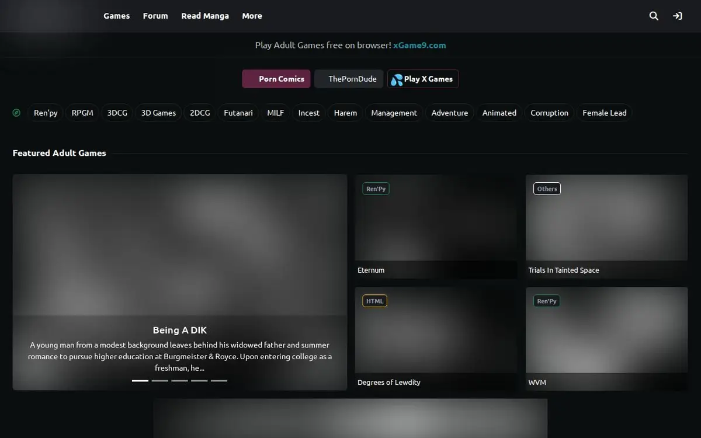Filter by the Animated tag
Viewport: 701px width, 438px height.
[x=499, y=113]
